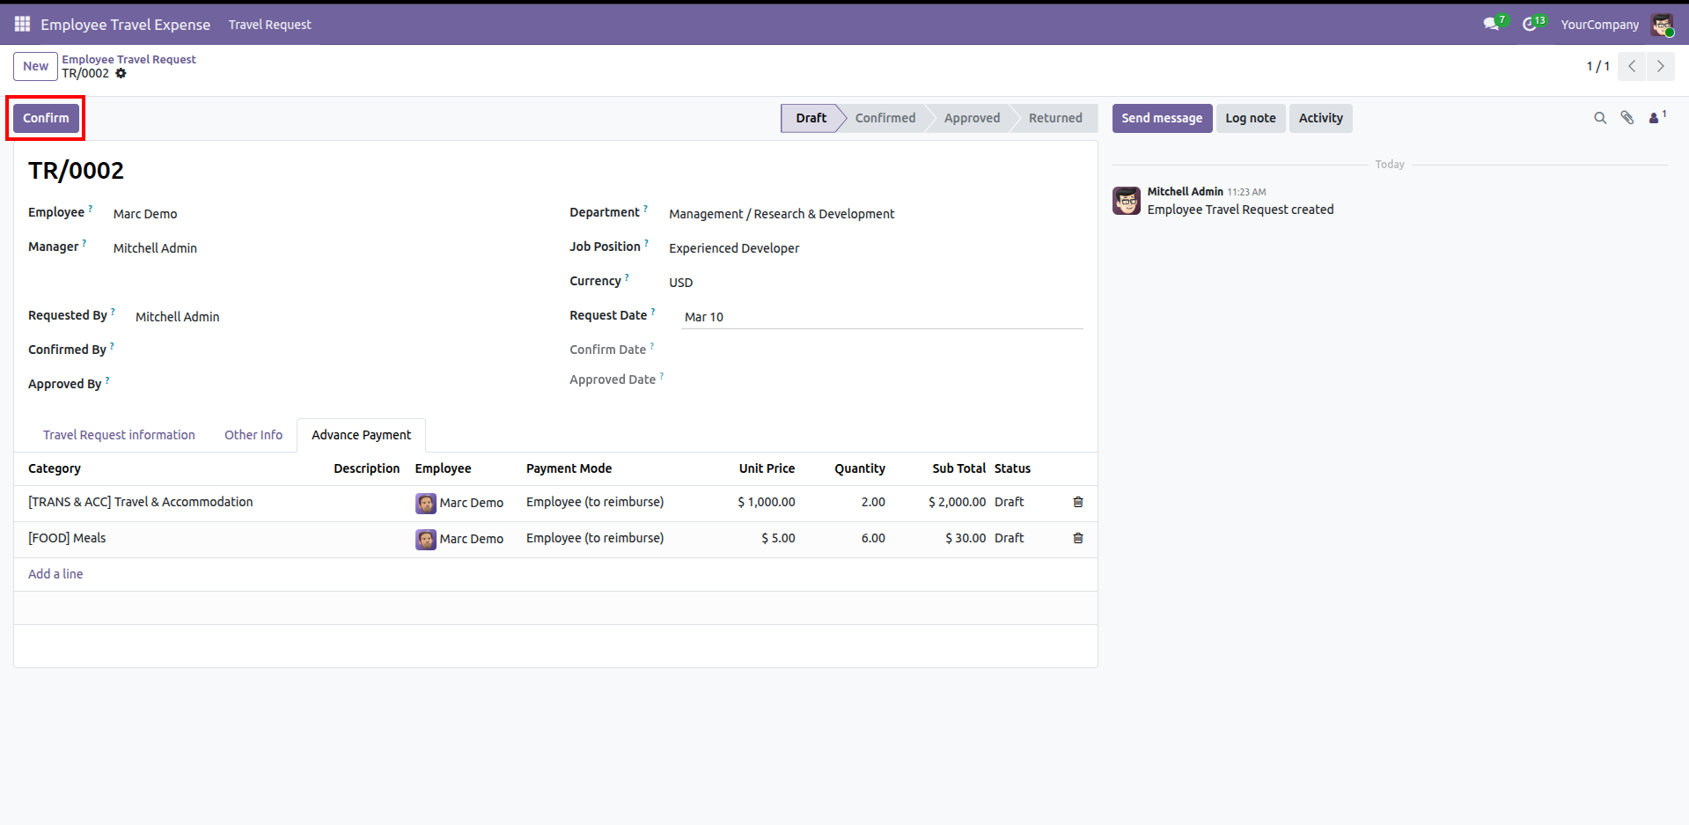The height and width of the screenshot is (825, 1689).
Task: Switch to the Other Info tab
Action: point(253,435)
